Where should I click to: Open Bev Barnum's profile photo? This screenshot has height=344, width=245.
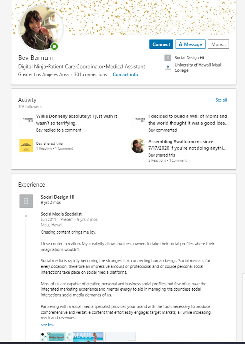[x=41, y=28]
